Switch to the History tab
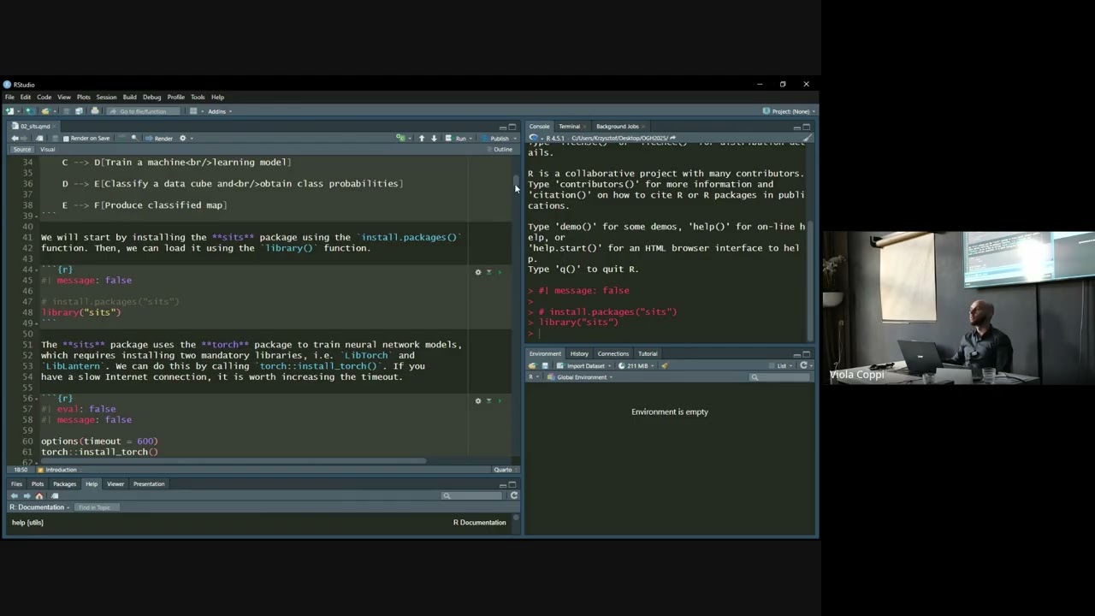Viewport: 1095px width, 616px height. coord(579,354)
